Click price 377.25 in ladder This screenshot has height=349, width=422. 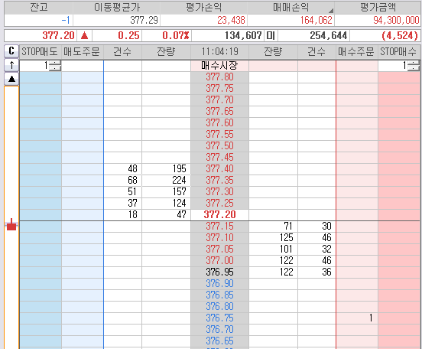coord(219,204)
